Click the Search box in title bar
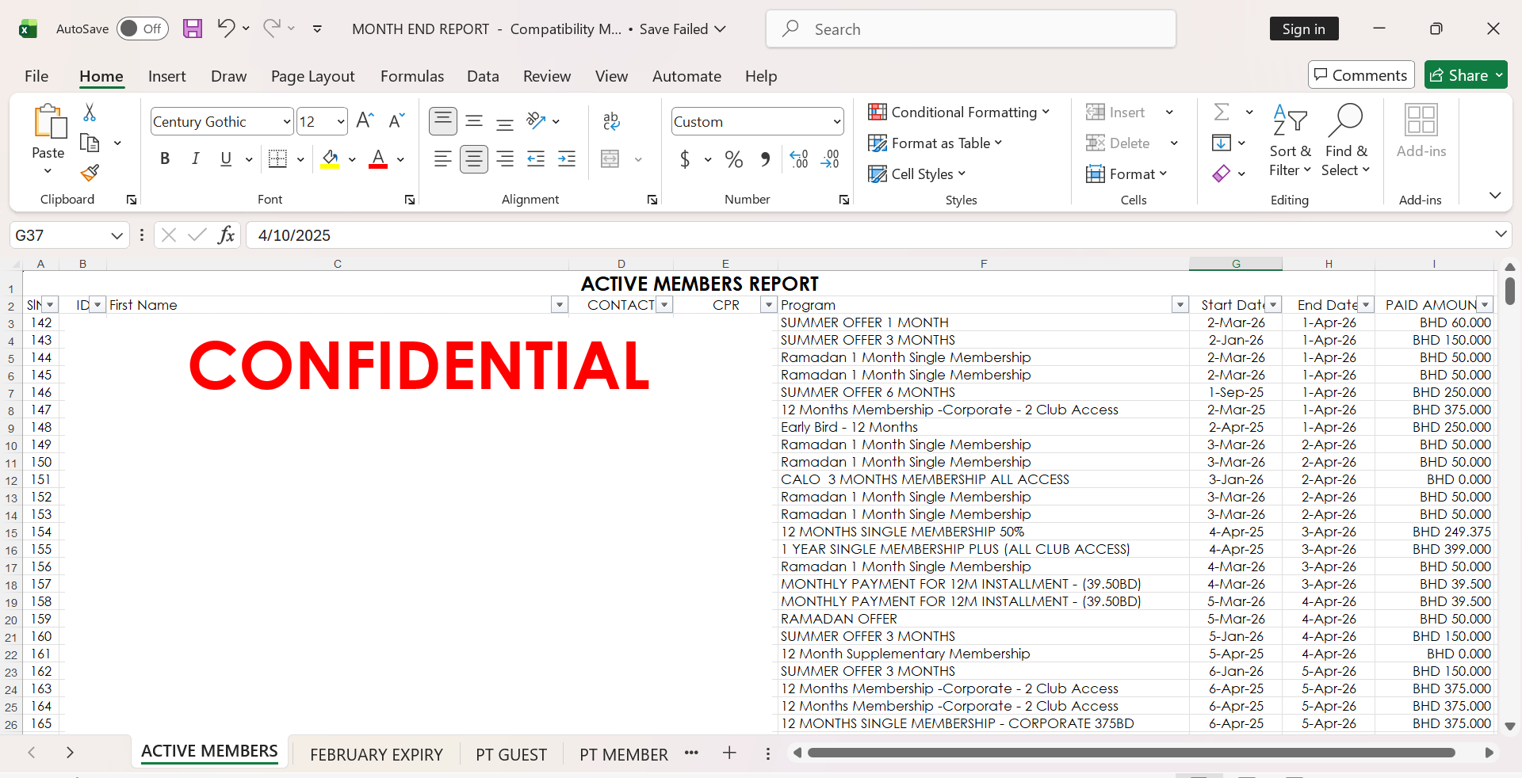1522x778 pixels. tap(971, 29)
